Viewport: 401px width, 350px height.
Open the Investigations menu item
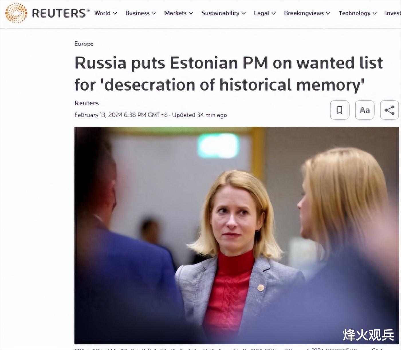pos(393,13)
